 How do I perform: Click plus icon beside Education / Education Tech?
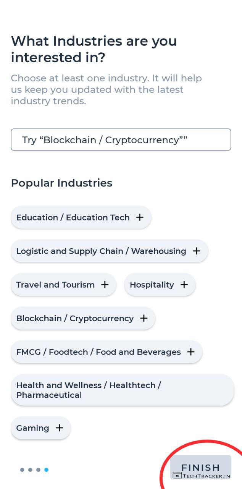pos(140,217)
